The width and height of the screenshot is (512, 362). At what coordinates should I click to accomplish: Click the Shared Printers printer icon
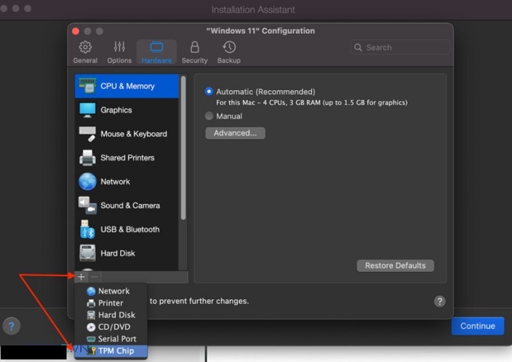(x=88, y=158)
